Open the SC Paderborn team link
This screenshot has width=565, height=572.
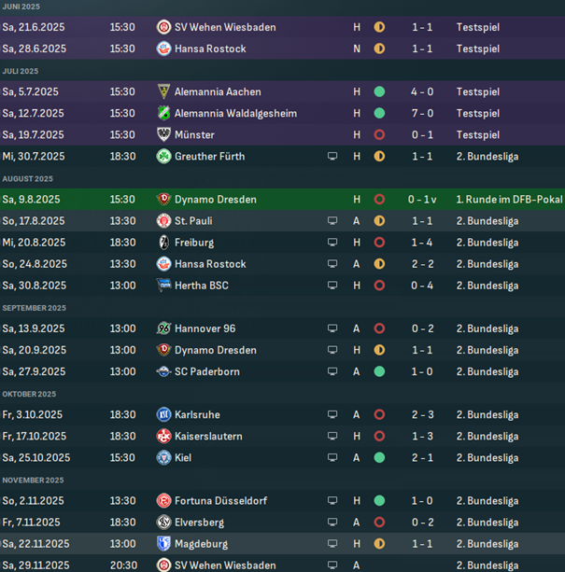pos(206,371)
